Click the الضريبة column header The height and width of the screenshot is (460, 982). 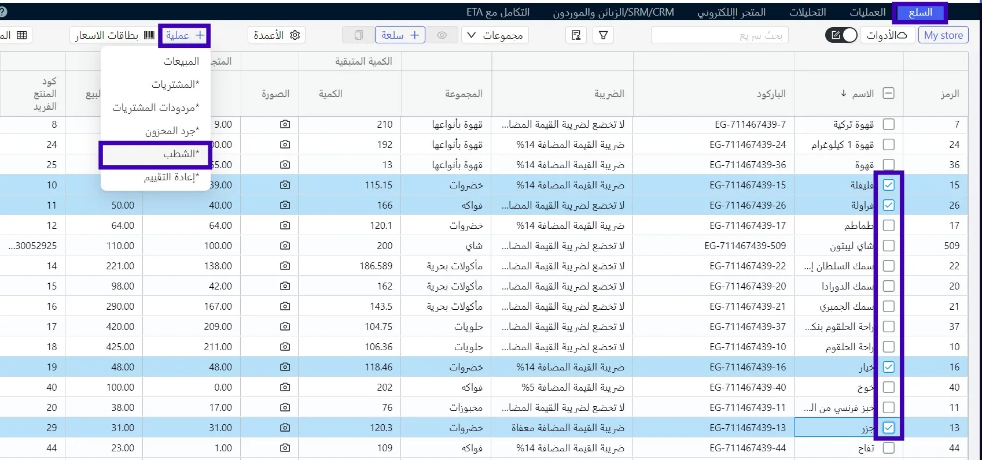point(609,94)
